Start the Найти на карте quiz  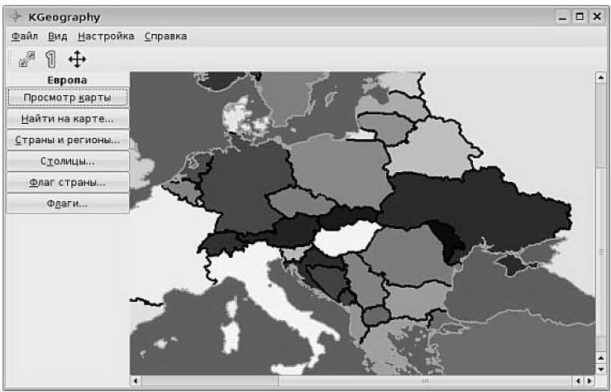[x=68, y=118]
